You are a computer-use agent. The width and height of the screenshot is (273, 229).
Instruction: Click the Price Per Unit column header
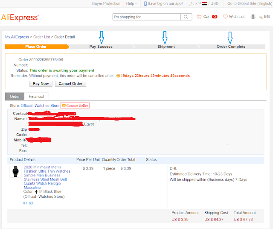click(88, 160)
